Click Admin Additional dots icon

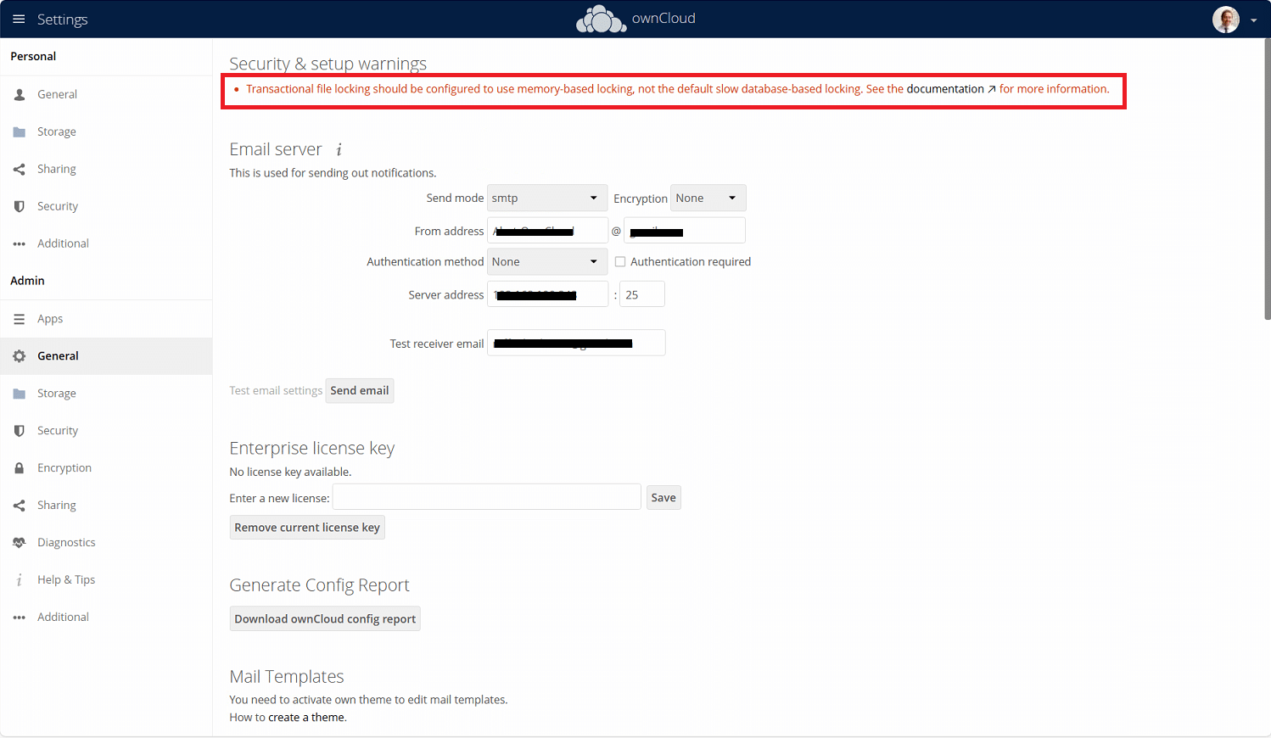pos(20,618)
